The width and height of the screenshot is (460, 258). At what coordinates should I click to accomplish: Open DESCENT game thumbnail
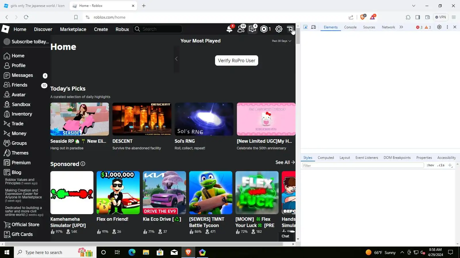pyautogui.click(x=142, y=119)
